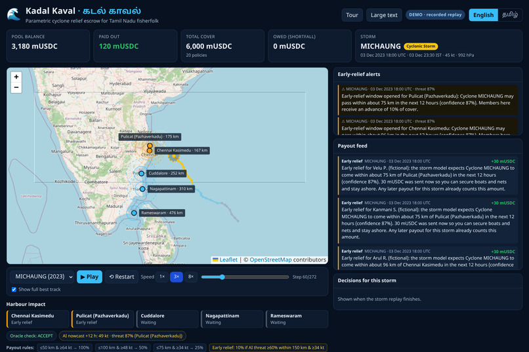Set replay speed to 3×
The height and width of the screenshot is (352, 529).
tap(177, 277)
